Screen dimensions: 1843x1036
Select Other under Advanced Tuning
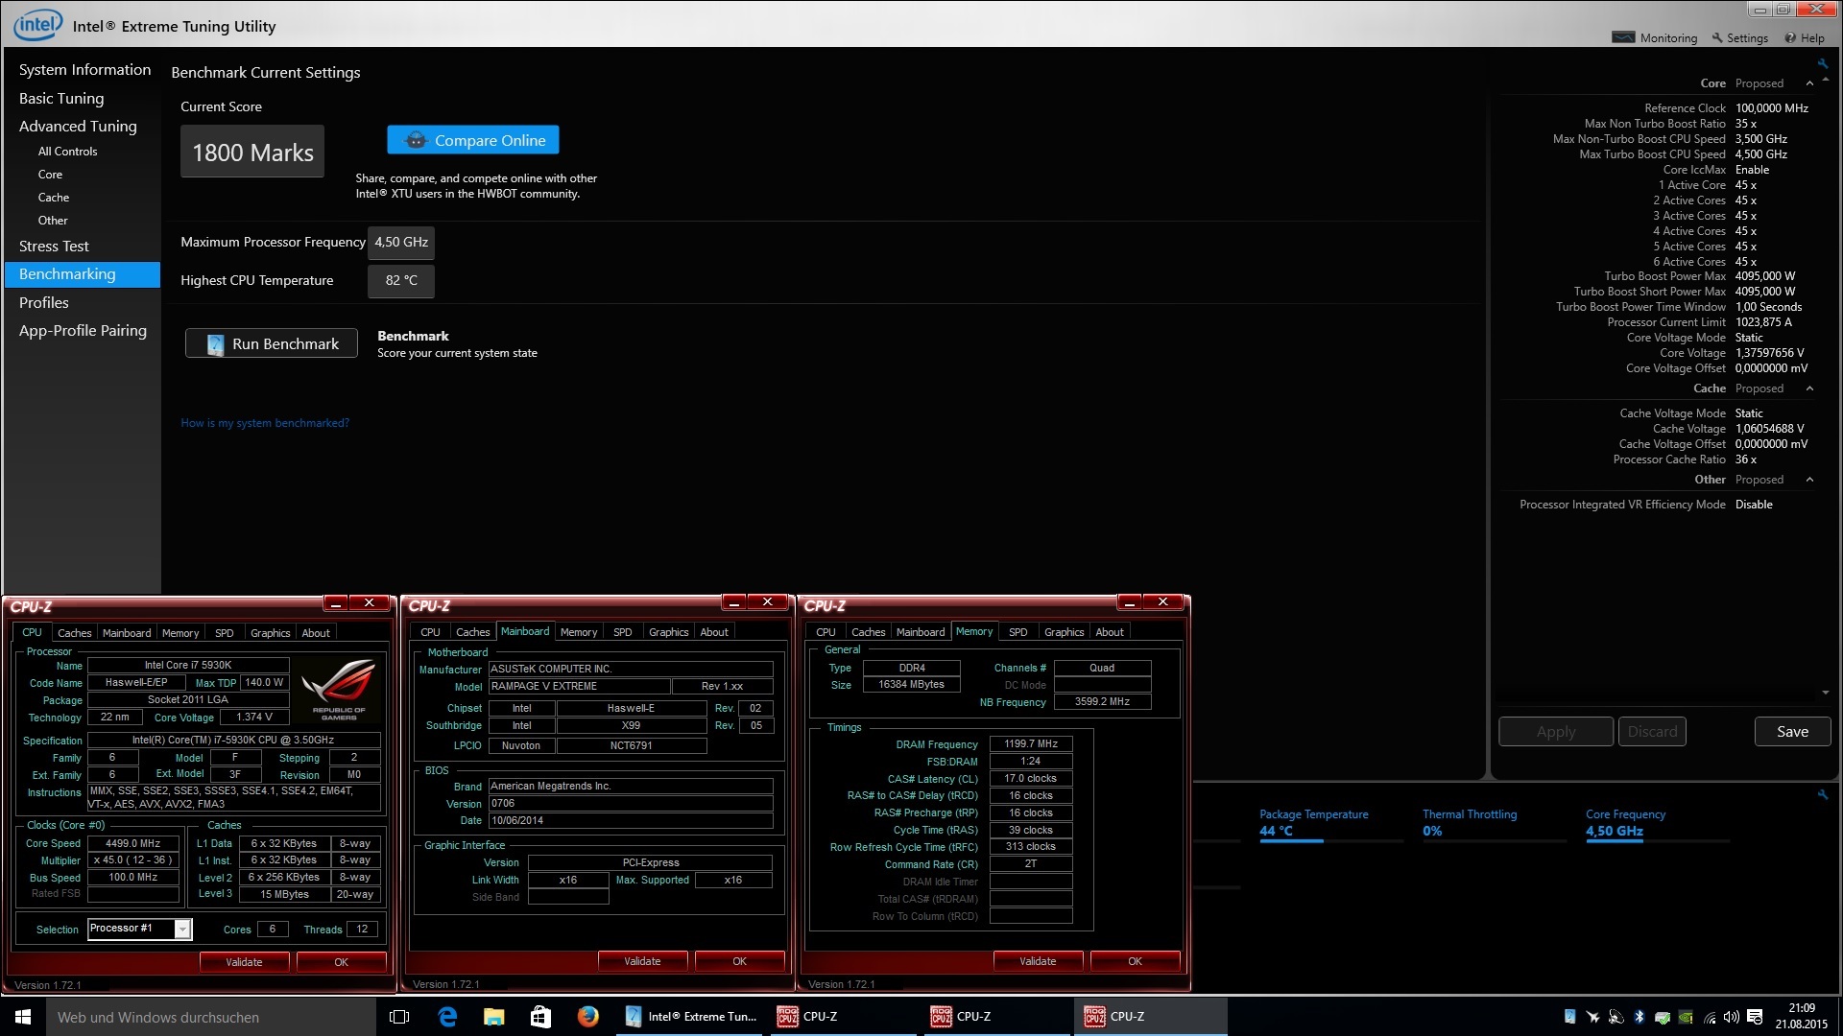[53, 221]
